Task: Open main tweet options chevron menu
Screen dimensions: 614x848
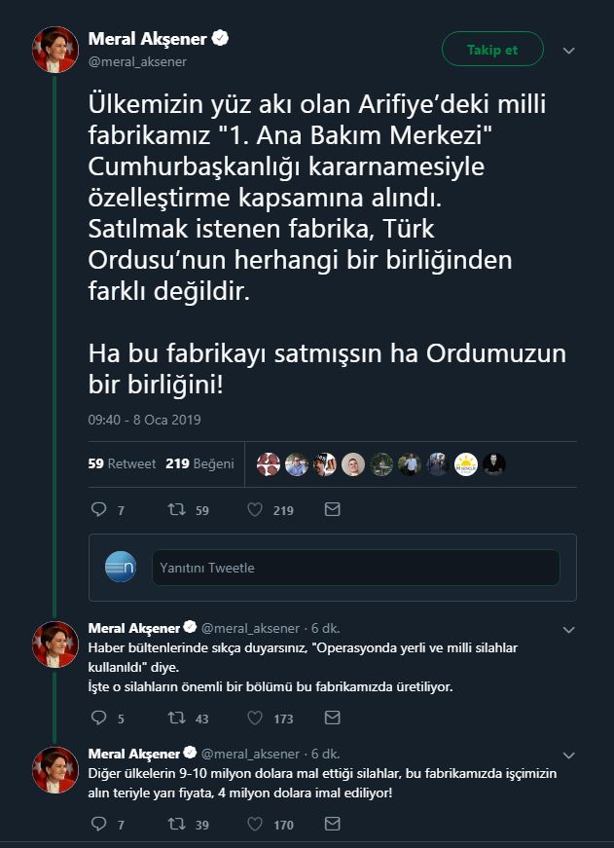Action: (569, 51)
